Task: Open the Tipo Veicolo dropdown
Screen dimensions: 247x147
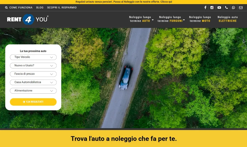Action: 33,57
